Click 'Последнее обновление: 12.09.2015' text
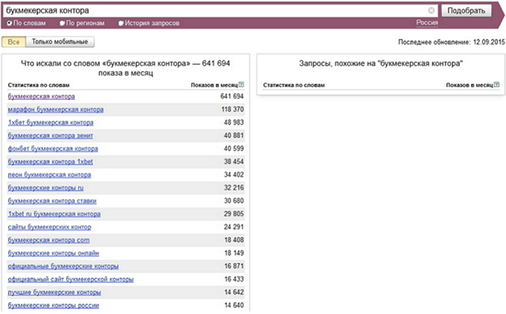Screen dimensions: 506x314 (x=452, y=42)
